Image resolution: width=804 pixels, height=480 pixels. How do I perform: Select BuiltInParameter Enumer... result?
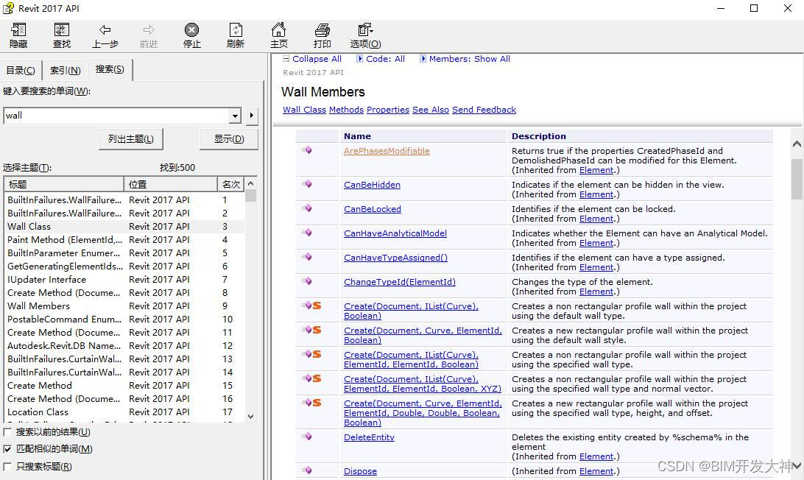click(x=124, y=253)
